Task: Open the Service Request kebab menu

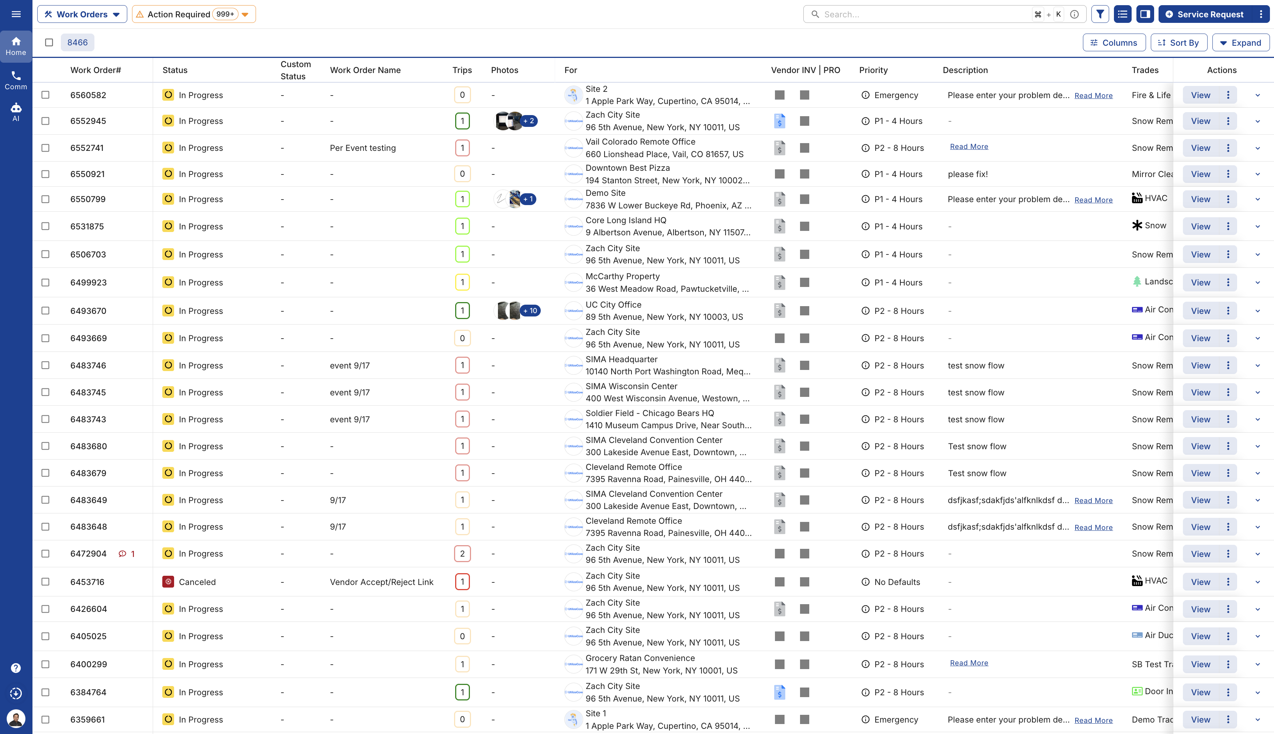Action: point(1261,14)
